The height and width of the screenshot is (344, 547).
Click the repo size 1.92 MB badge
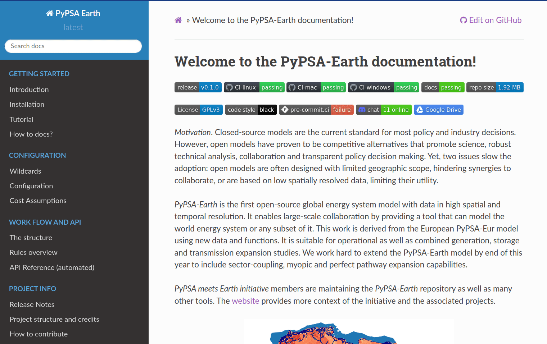point(495,87)
